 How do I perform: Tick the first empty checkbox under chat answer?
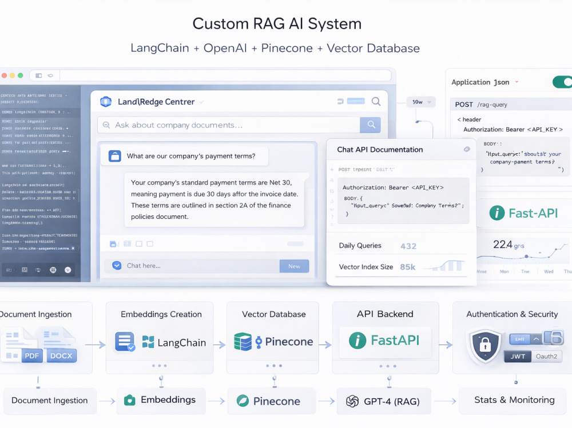coord(139,243)
